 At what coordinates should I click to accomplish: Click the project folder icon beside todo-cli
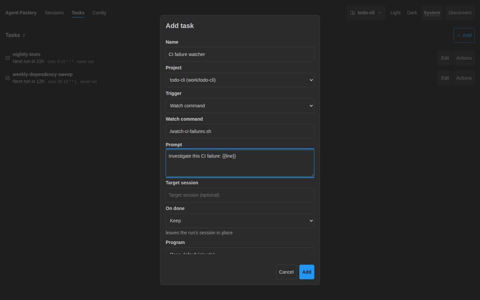point(353,13)
